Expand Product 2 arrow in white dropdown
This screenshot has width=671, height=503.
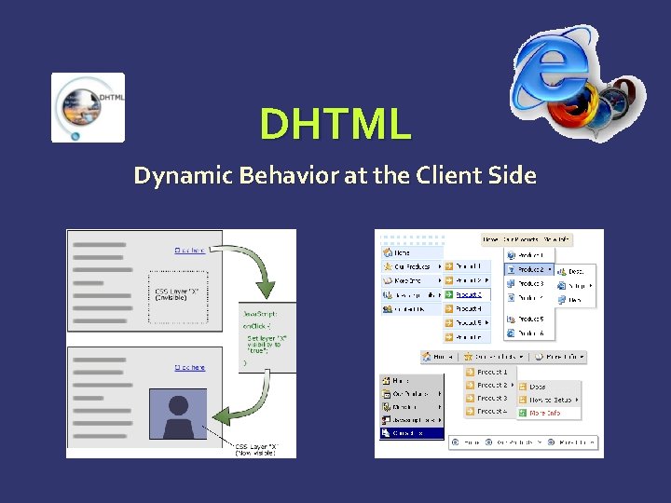coord(550,269)
